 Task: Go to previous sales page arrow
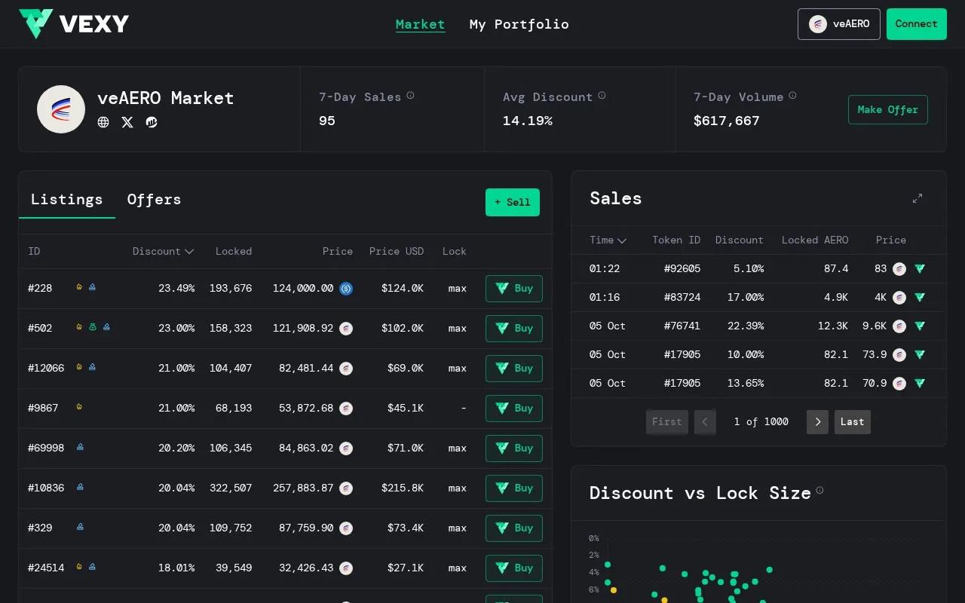(705, 422)
